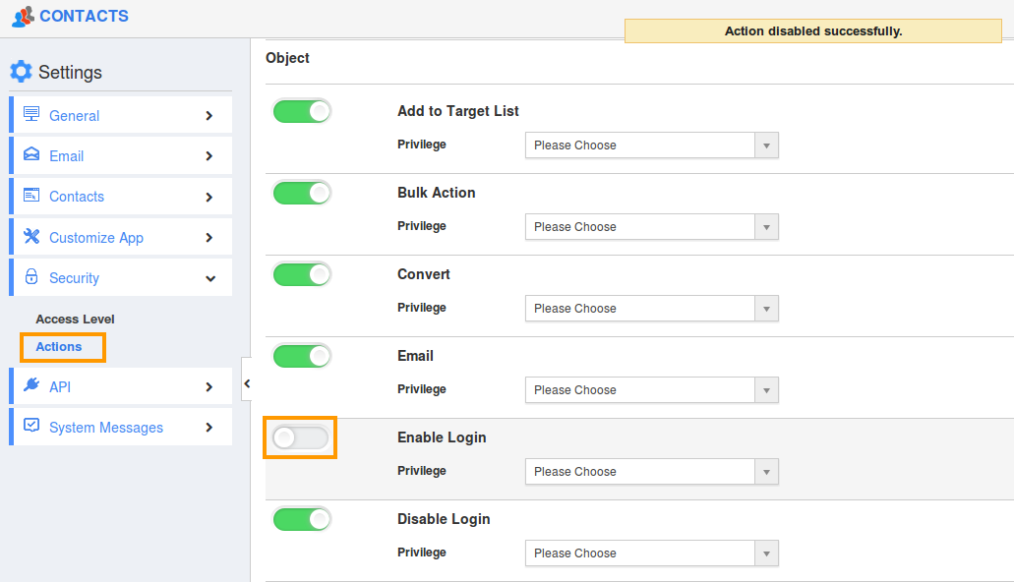Select Actions under Access Level
1014x582 pixels.
62,346
